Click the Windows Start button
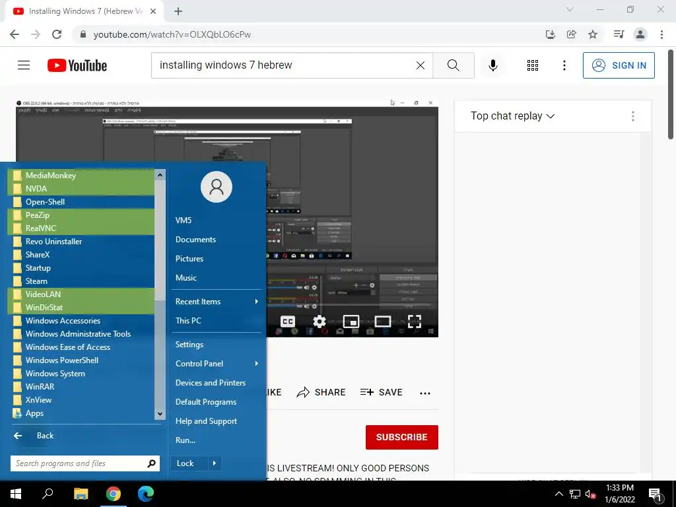Screen dimensions: 676x507 16,494
